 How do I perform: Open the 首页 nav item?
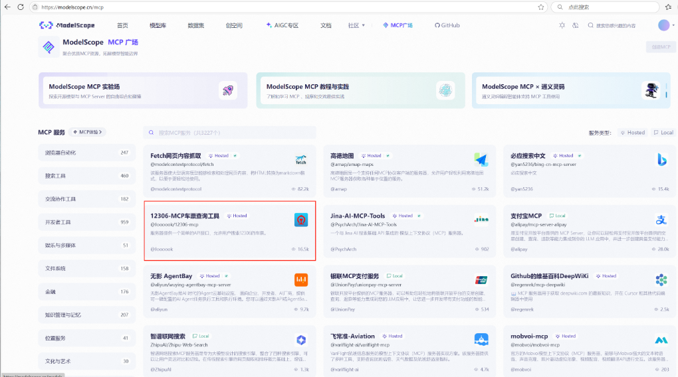pos(122,25)
